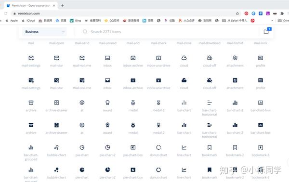
Task: Select the outline bookmark-3 icon
Action: click(261, 147)
